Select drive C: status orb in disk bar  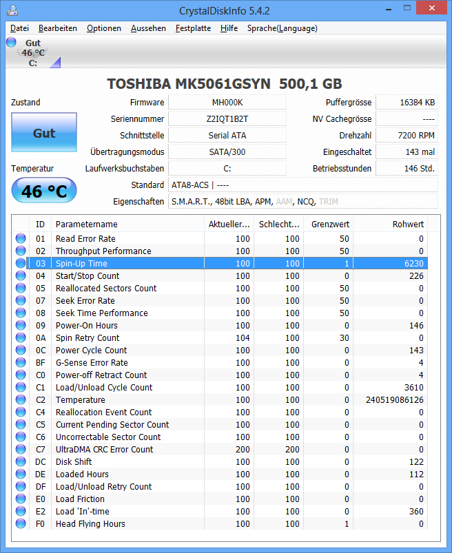[x=11, y=42]
